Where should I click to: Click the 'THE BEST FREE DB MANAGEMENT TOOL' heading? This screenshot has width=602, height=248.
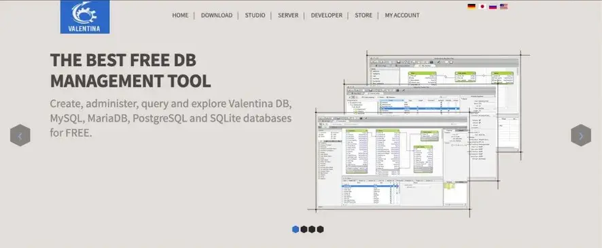(130, 70)
